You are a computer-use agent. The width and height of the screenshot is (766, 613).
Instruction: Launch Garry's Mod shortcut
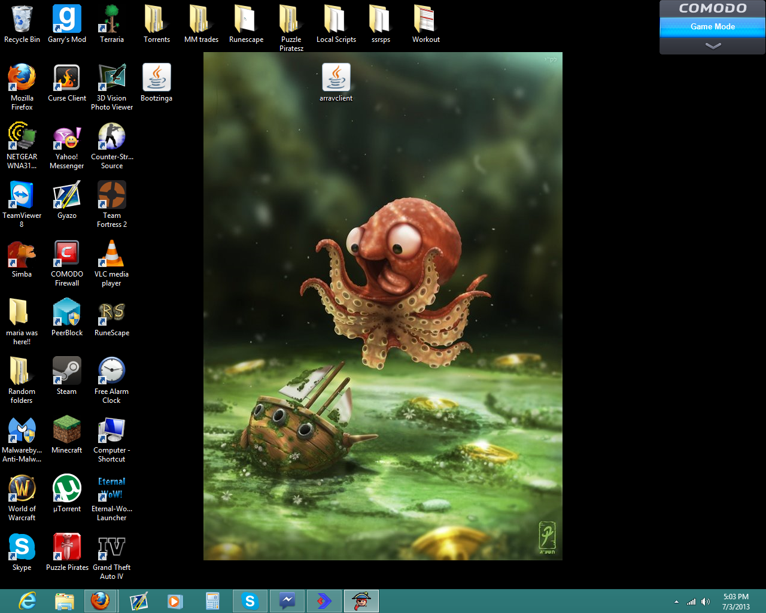point(67,24)
